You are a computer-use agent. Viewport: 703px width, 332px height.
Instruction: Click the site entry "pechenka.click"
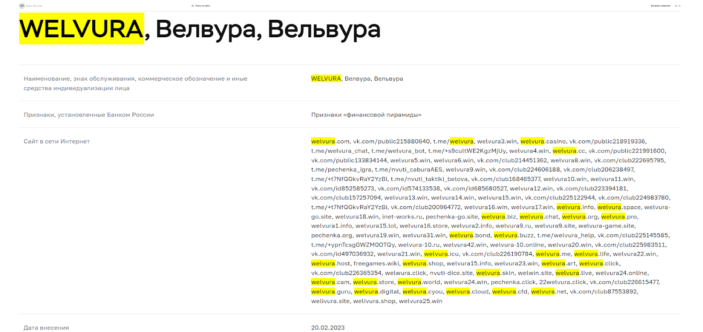[513, 282]
